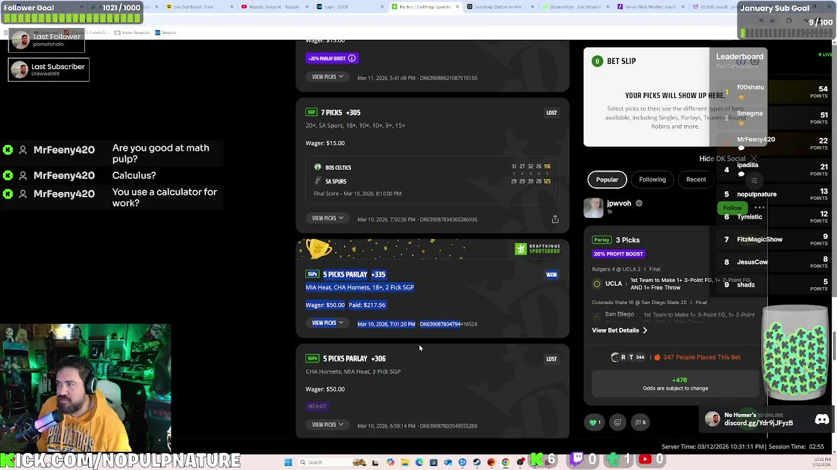Screen dimensions: 837x470
Task: Click the Windows Start button
Action: coord(288,462)
